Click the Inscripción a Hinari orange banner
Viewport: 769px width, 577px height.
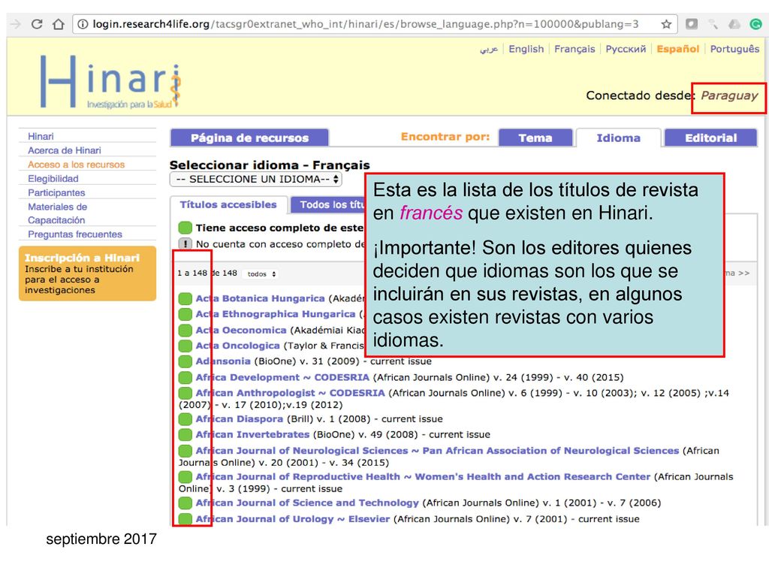pos(87,273)
